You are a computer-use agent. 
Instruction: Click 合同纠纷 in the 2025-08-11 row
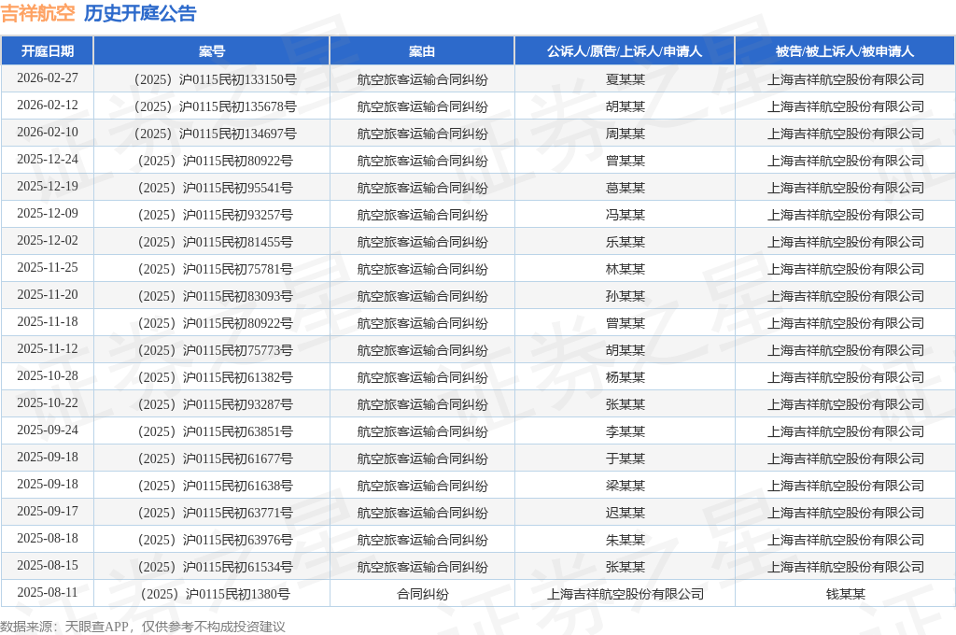coord(422,594)
